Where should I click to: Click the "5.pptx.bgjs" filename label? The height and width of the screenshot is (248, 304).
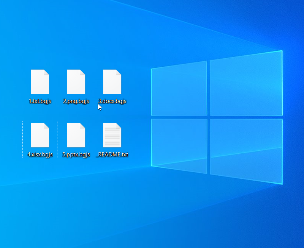[x=76, y=154]
